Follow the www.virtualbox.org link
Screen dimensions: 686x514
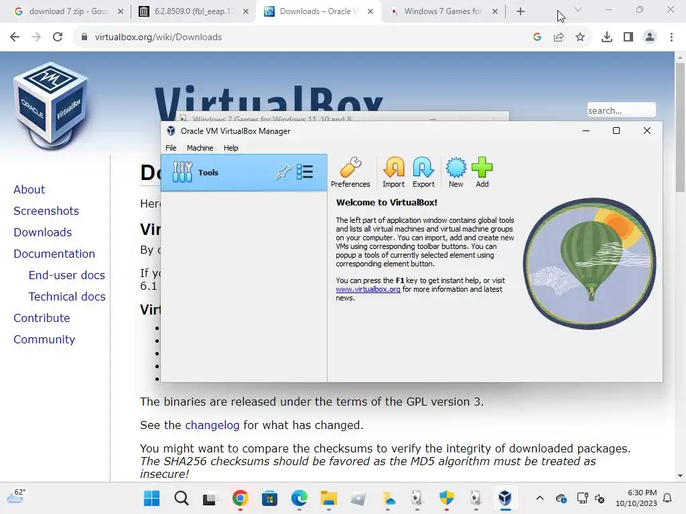tap(368, 289)
